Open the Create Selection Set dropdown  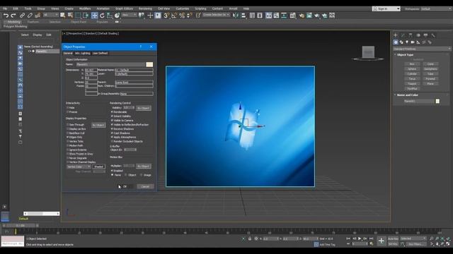coord(216,15)
